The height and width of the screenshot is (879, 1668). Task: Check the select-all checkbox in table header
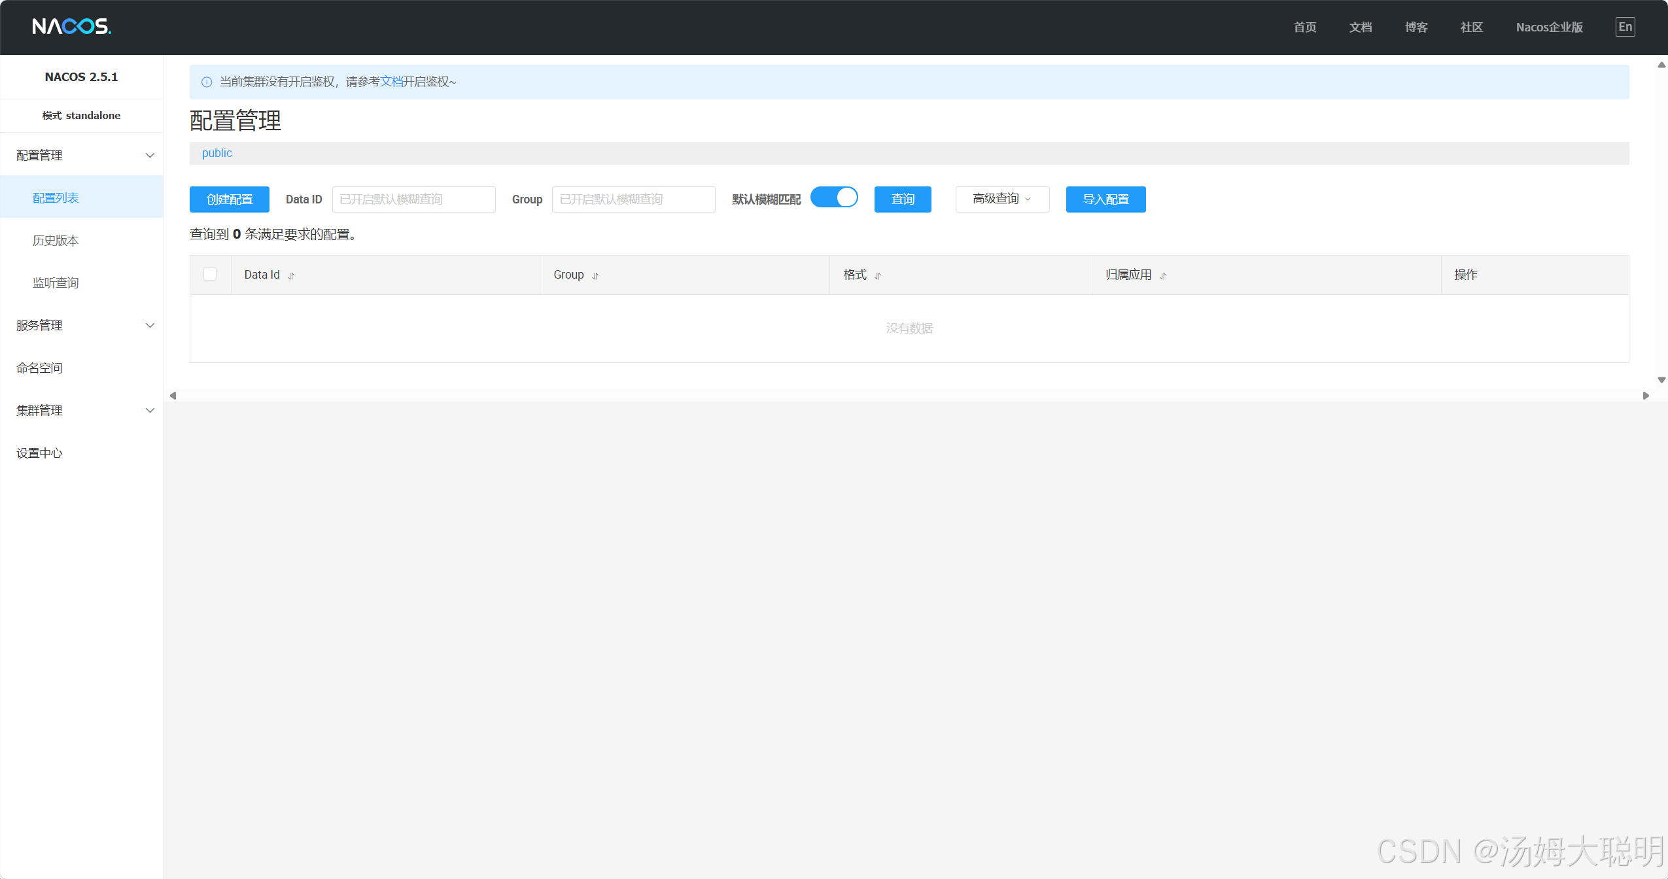tap(210, 274)
